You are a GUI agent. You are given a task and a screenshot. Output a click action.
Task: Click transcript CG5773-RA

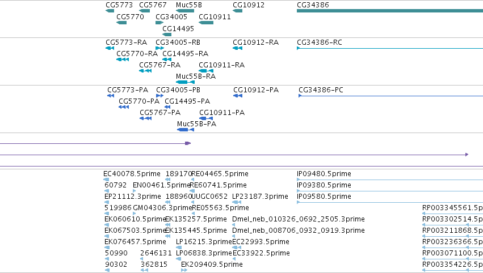coord(126,42)
